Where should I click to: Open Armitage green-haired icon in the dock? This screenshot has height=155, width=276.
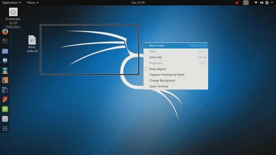pos(5,71)
